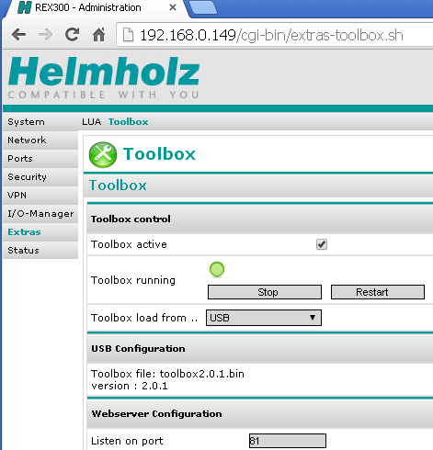Viewport: 433px width, 450px height.
Task: Click the Helmholz logo
Action: click(104, 71)
